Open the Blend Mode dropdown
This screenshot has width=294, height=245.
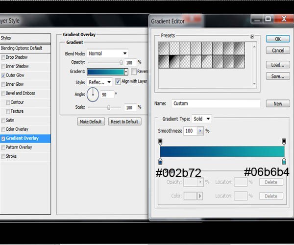coord(108,53)
